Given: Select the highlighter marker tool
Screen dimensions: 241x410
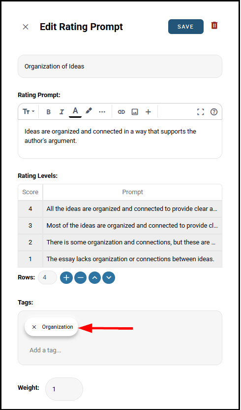Looking at the screenshot, I should point(89,111).
